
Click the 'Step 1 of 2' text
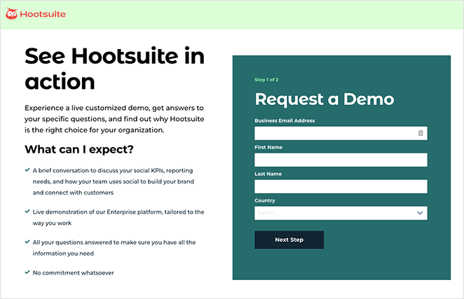point(266,80)
